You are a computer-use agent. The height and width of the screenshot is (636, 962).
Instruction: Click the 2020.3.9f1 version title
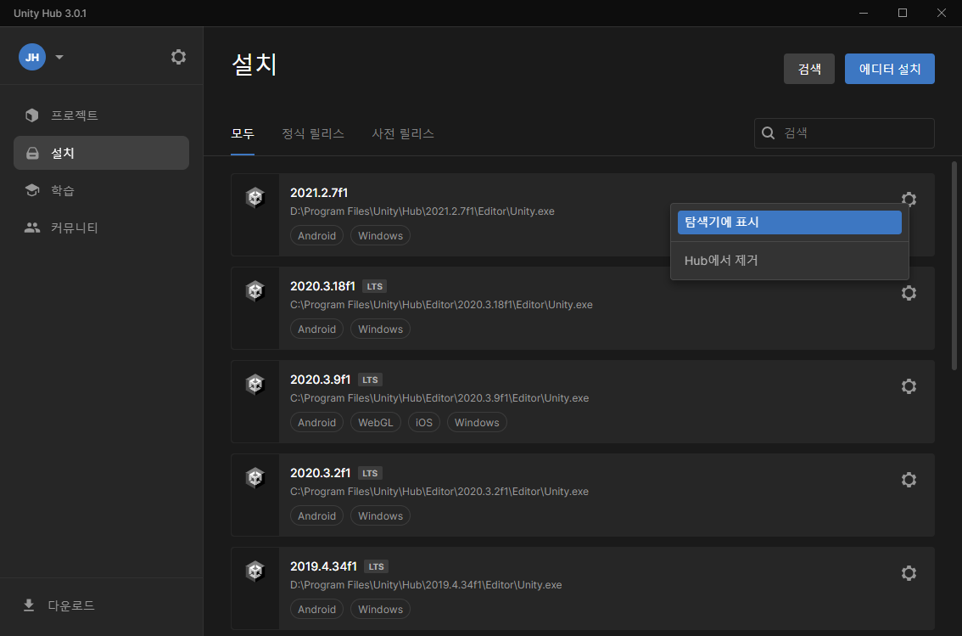pos(321,380)
